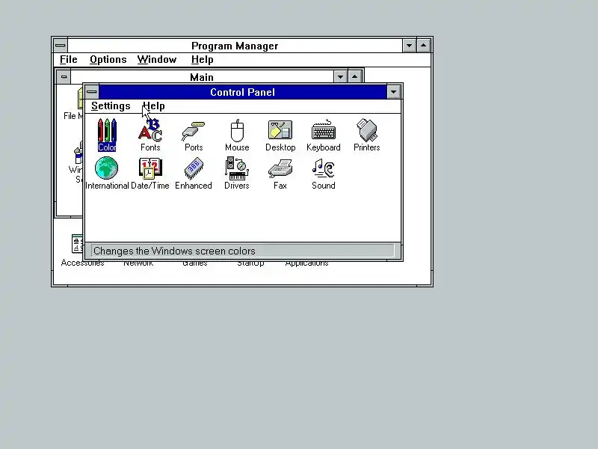Maximize the Main group window
598x449 pixels.
point(354,77)
